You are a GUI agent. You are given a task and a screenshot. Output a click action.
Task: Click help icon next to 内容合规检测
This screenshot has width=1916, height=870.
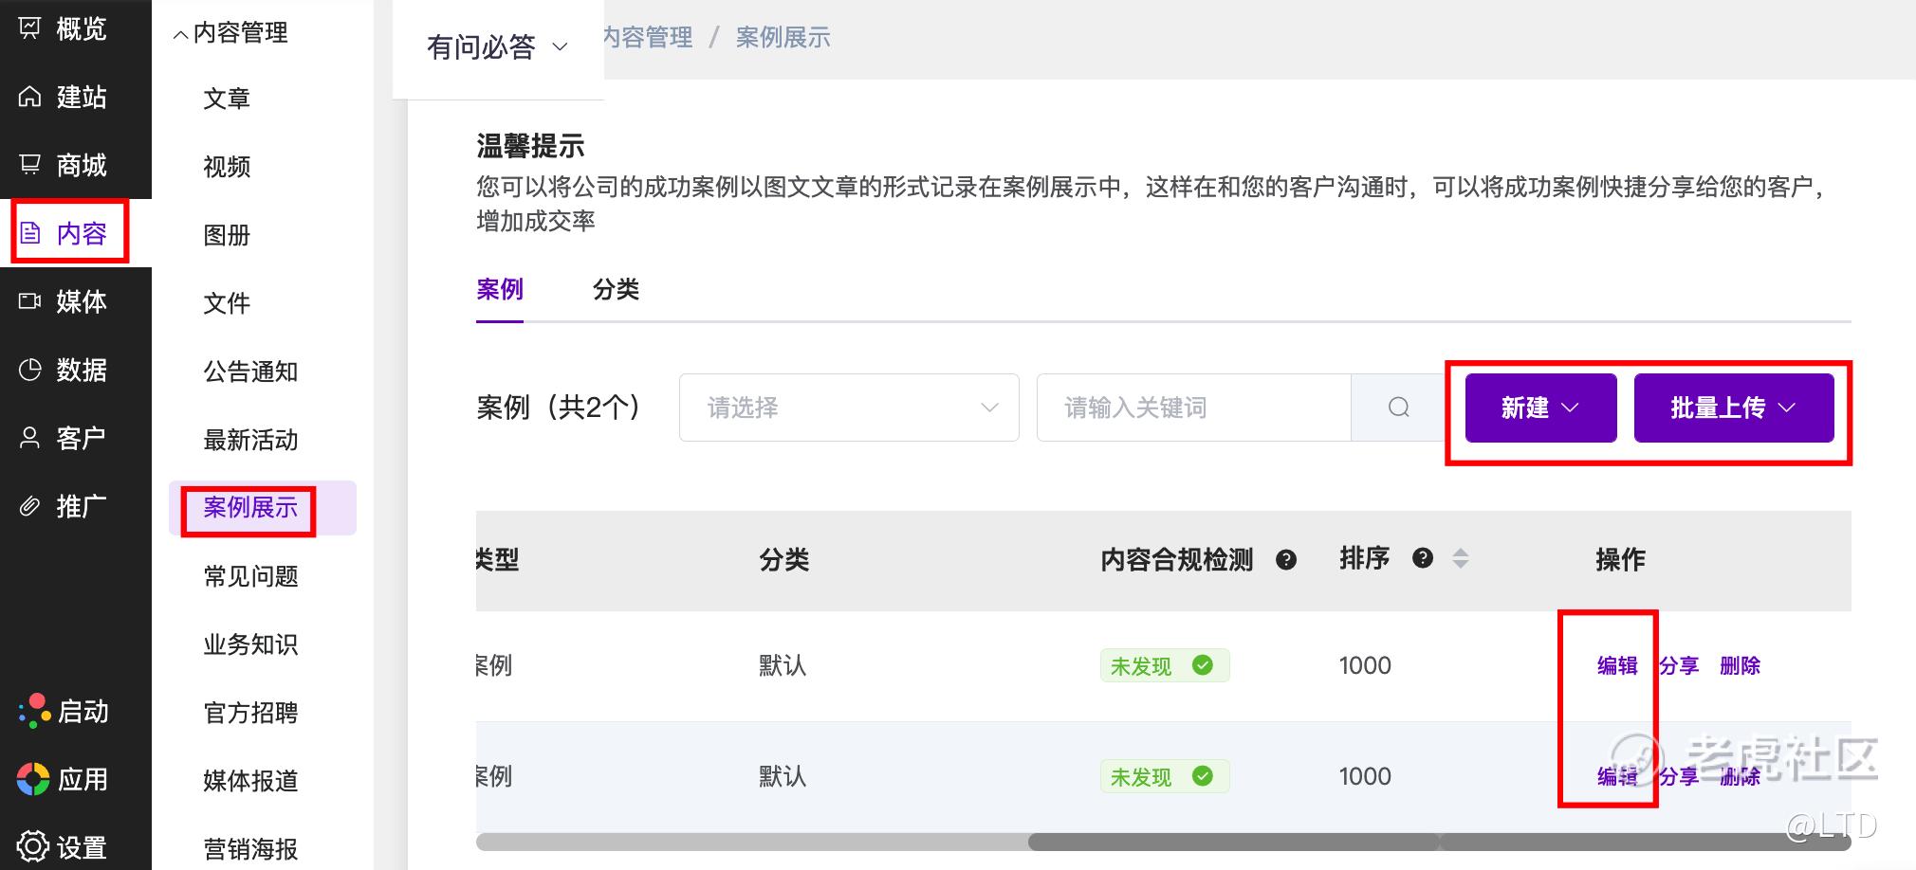click(1286, 560)
